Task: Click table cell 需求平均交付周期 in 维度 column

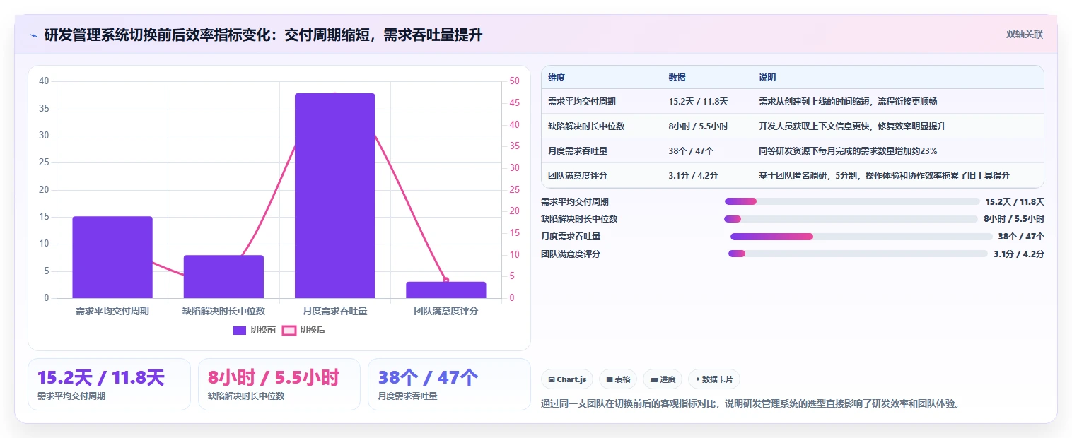Action: point(582,102)
